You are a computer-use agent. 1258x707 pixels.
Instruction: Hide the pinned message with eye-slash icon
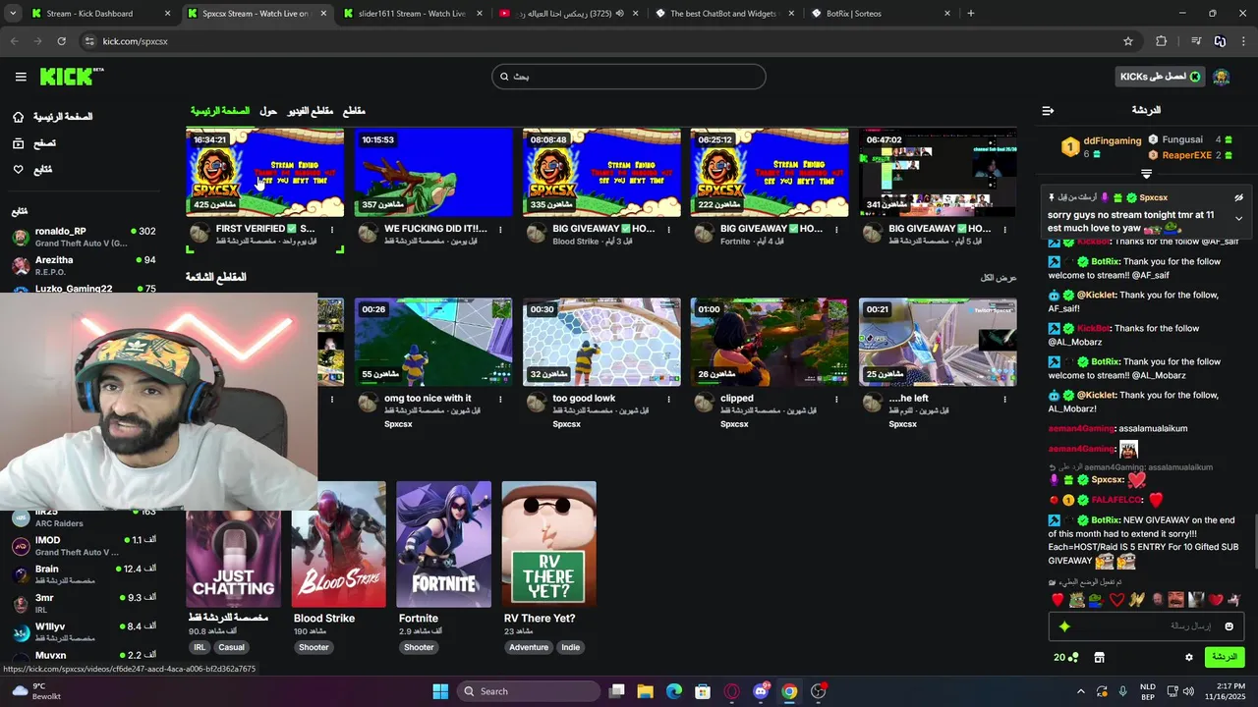[x=1239, y=197]
